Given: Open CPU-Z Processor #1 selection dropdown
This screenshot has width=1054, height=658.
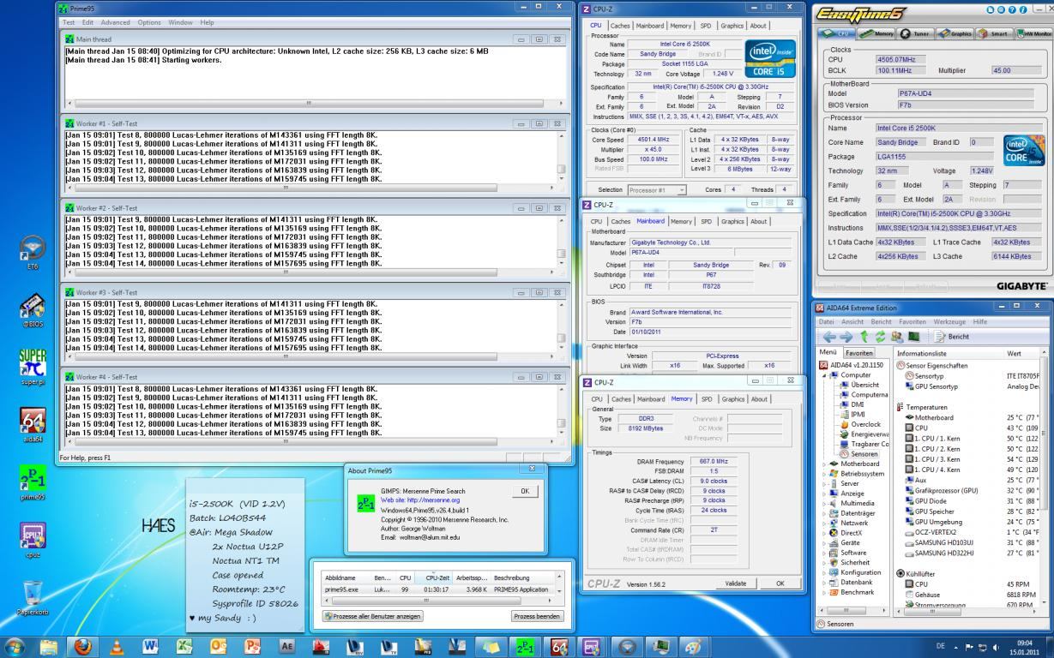Looking at the screenshot, I should tap(657, 189).
